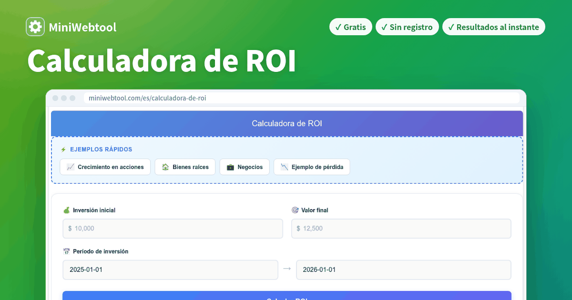Click the house icon in Bienes raíces
This screenshot has width=572, height=300.
[x=165, y=167]
